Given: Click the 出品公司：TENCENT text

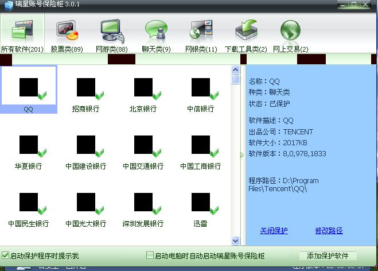Looking at the screenshot, I should tap(281, 131).
